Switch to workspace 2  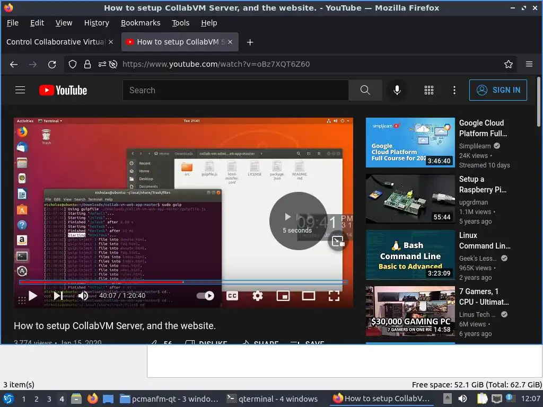(x=37, y=399)
